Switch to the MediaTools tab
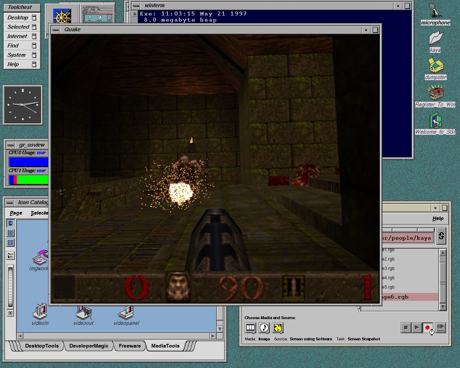Image resolution: width=460 pixels, height=368 pixels. coord(165,346)
